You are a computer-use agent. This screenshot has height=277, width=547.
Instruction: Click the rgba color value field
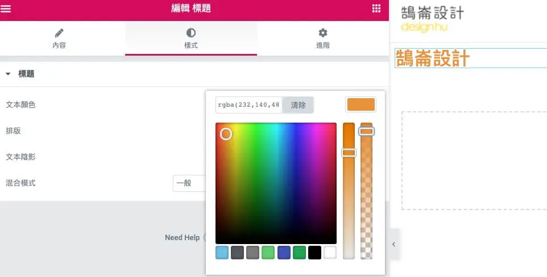pyautogui.click(x=249, y=105)
